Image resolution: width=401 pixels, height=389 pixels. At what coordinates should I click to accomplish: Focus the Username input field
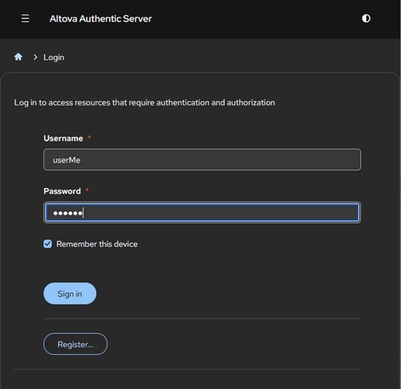coord(202,159)
